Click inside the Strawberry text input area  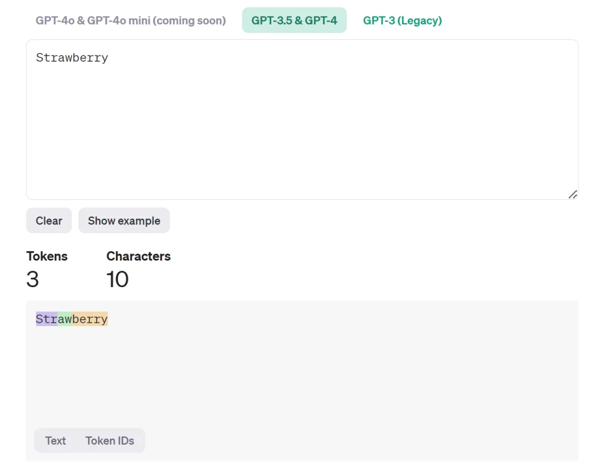coord(302,120)
